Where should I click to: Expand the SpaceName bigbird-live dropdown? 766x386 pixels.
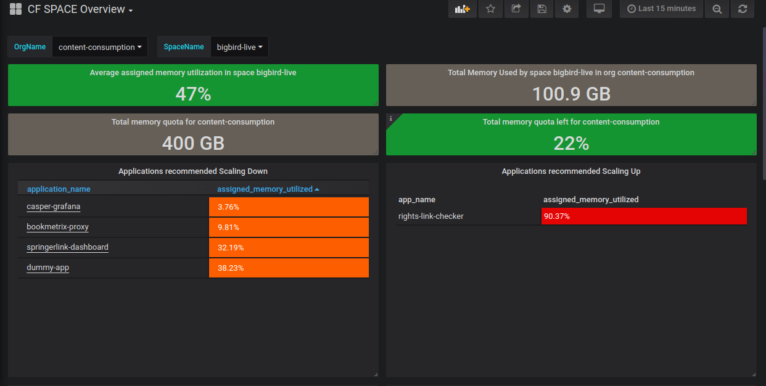239,47
